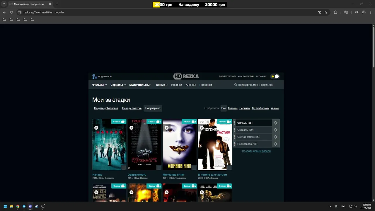
Task: Select the Популярные sort tab
Action: click(153, 108)
